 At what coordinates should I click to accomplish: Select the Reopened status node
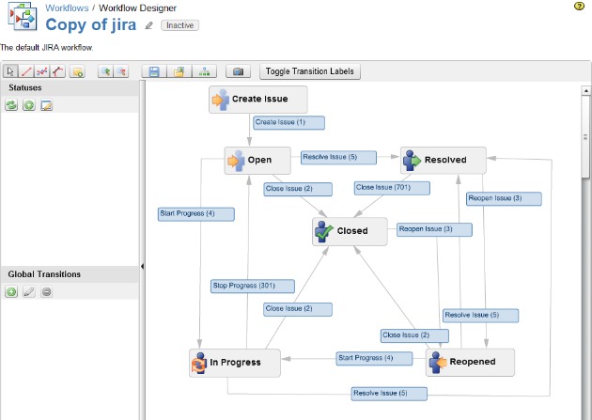click(x=470, y=363)
